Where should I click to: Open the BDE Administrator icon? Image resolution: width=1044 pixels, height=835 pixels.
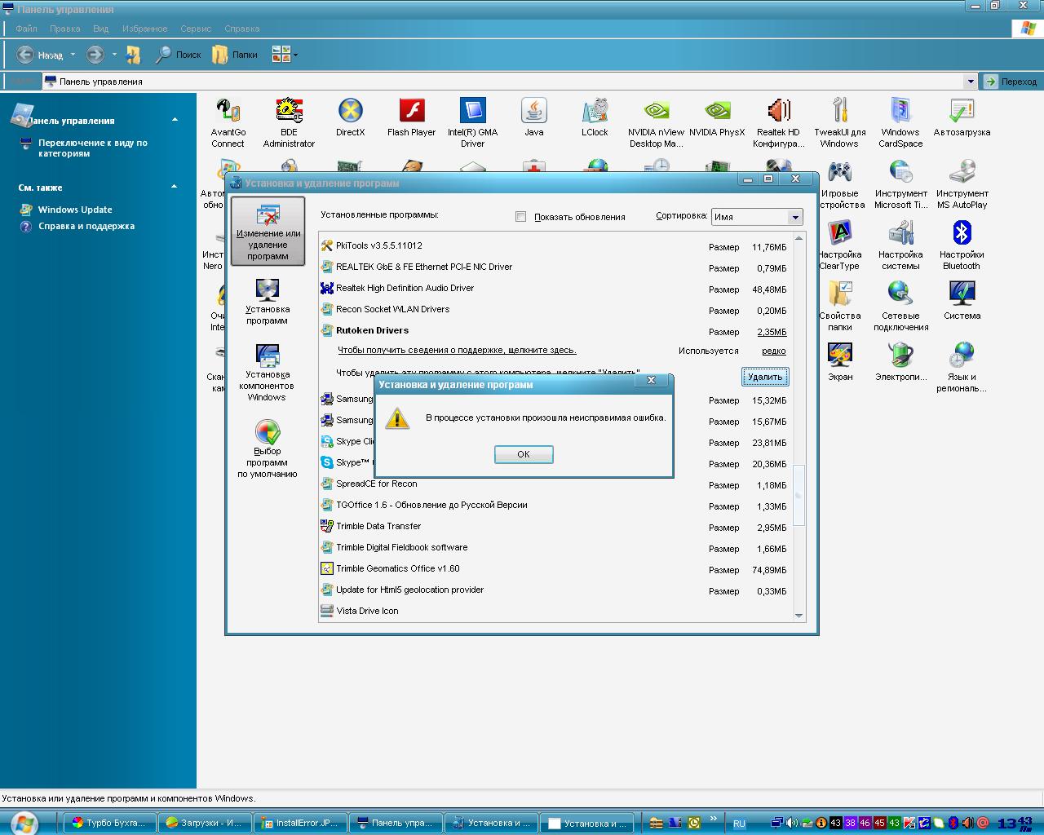289,112
